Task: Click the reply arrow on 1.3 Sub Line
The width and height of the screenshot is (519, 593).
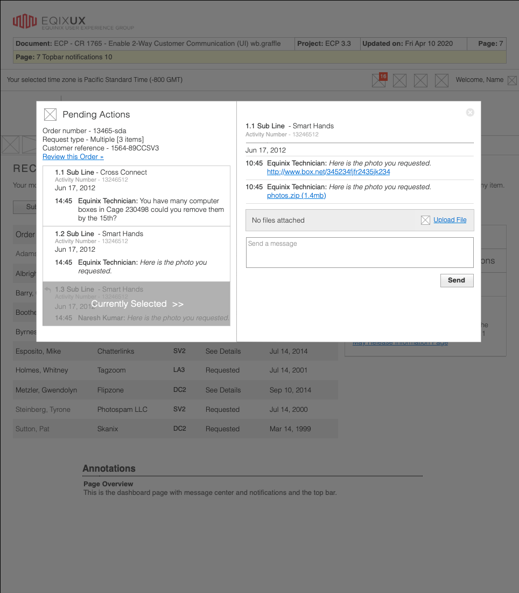Action: pyautogui.click(x=47, y=289)
